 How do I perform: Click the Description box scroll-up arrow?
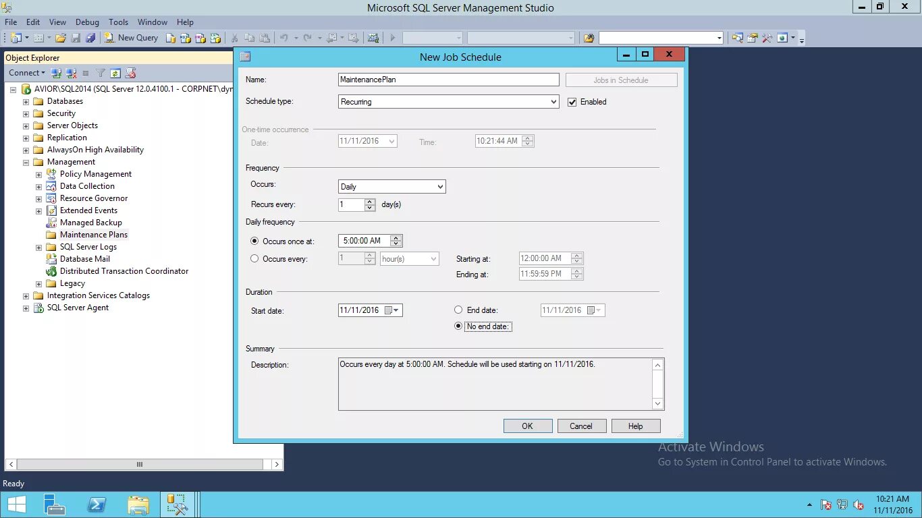point(658,365)
